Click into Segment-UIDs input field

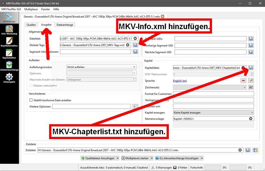210,39
